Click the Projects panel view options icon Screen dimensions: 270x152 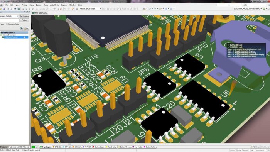click(x=26, y=28)
